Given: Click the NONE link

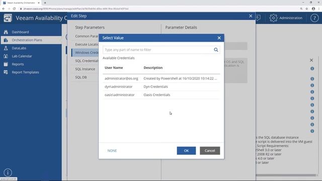Looking at the screenshot, I should (112, 151).
